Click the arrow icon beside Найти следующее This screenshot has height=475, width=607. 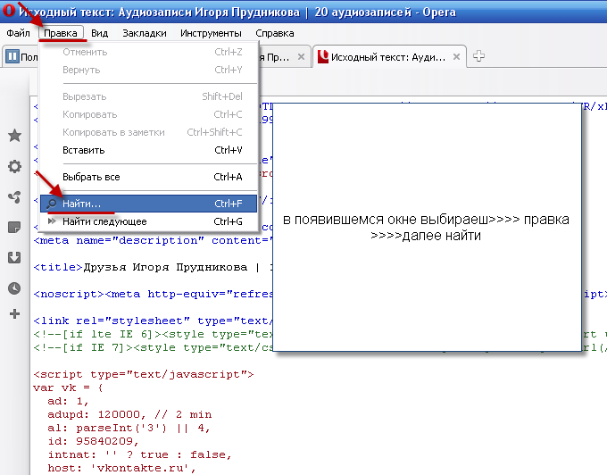52,221
